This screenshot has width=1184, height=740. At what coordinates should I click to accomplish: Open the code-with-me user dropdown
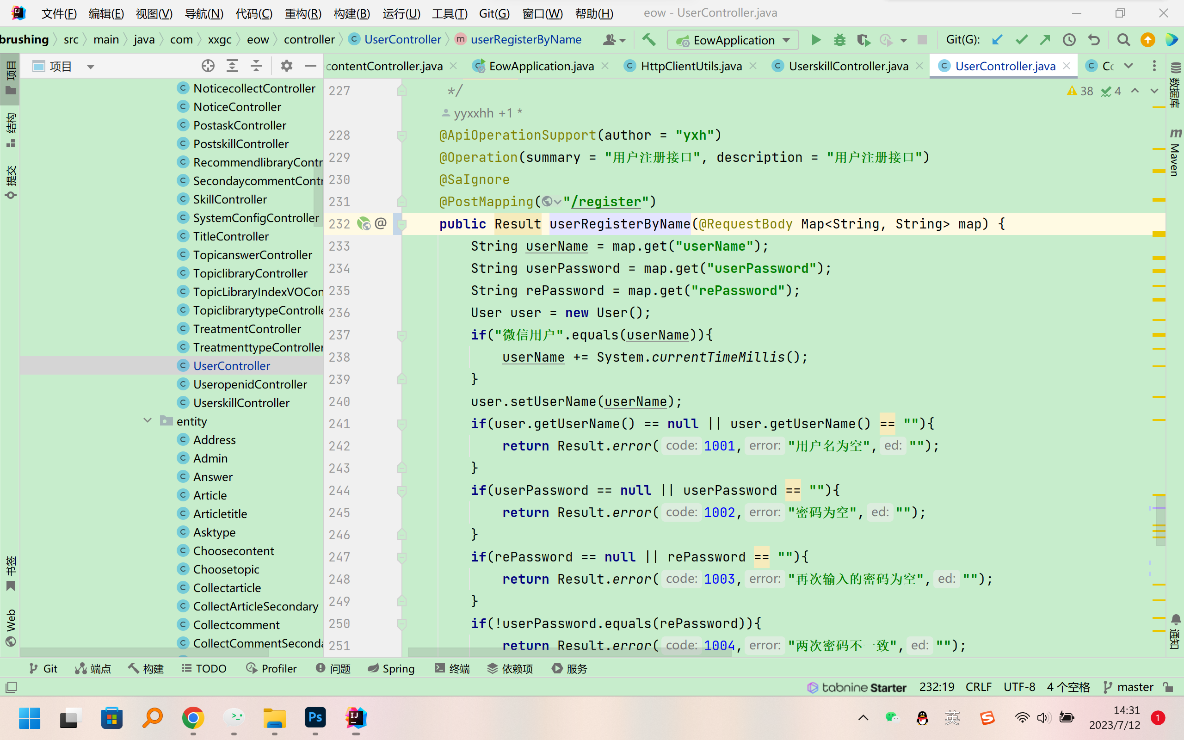614,40
